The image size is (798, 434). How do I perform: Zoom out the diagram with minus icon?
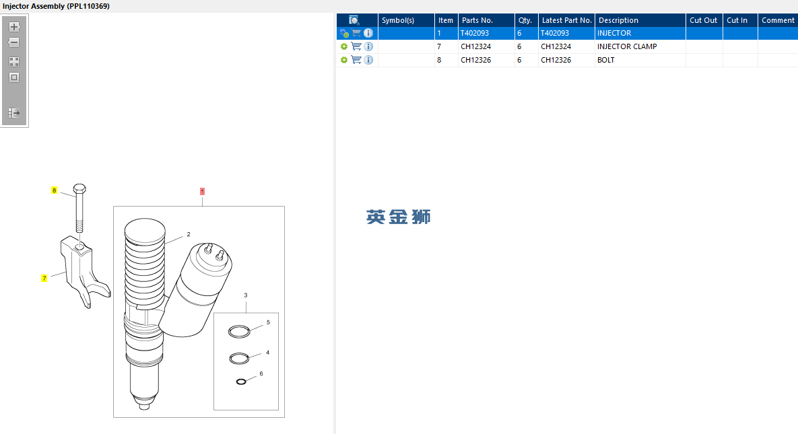[14, 42]
